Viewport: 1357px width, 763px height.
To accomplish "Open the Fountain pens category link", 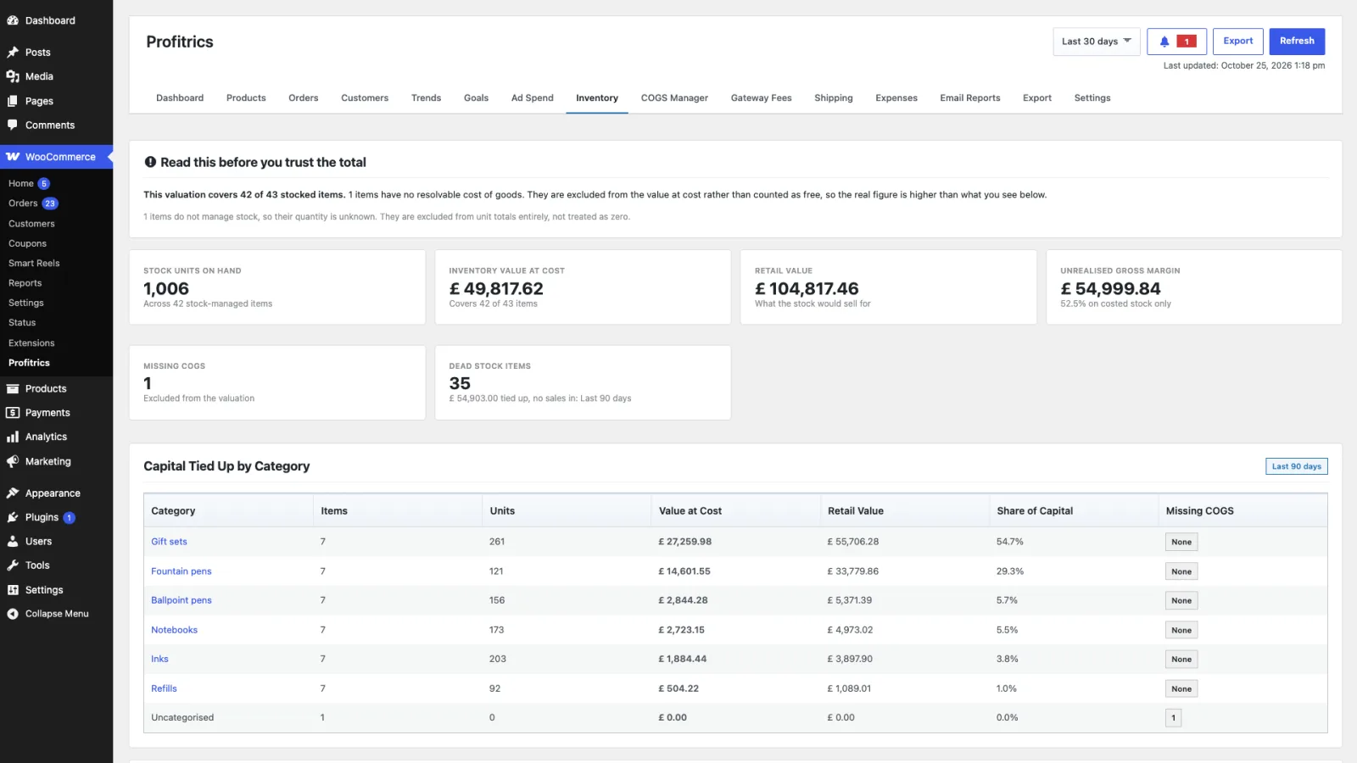I will 181,571.
